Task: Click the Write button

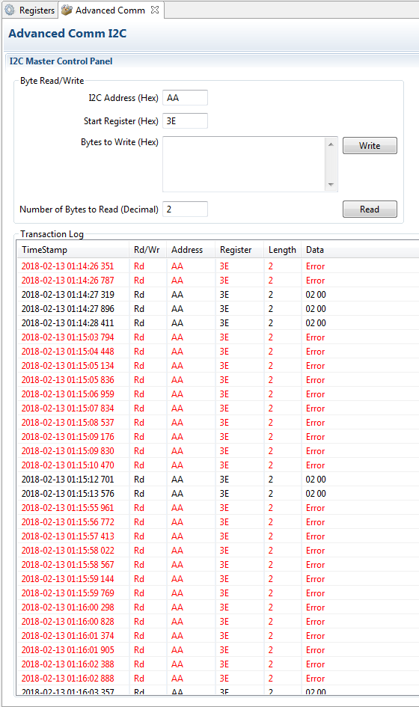Action: click(370, 146)
